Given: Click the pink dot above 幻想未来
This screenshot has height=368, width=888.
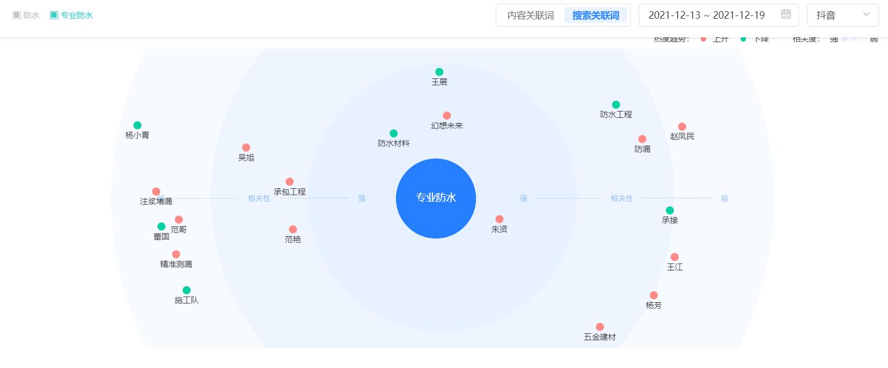Looking at the screenshot, I should (447, 116).
